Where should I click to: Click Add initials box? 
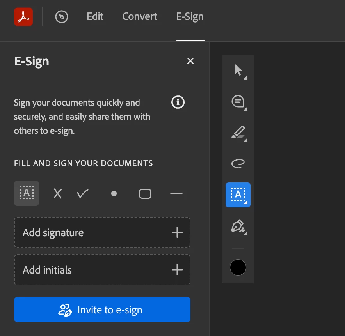102,270
